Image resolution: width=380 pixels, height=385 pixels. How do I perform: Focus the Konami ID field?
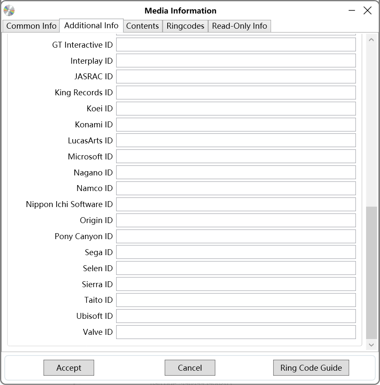236,124
